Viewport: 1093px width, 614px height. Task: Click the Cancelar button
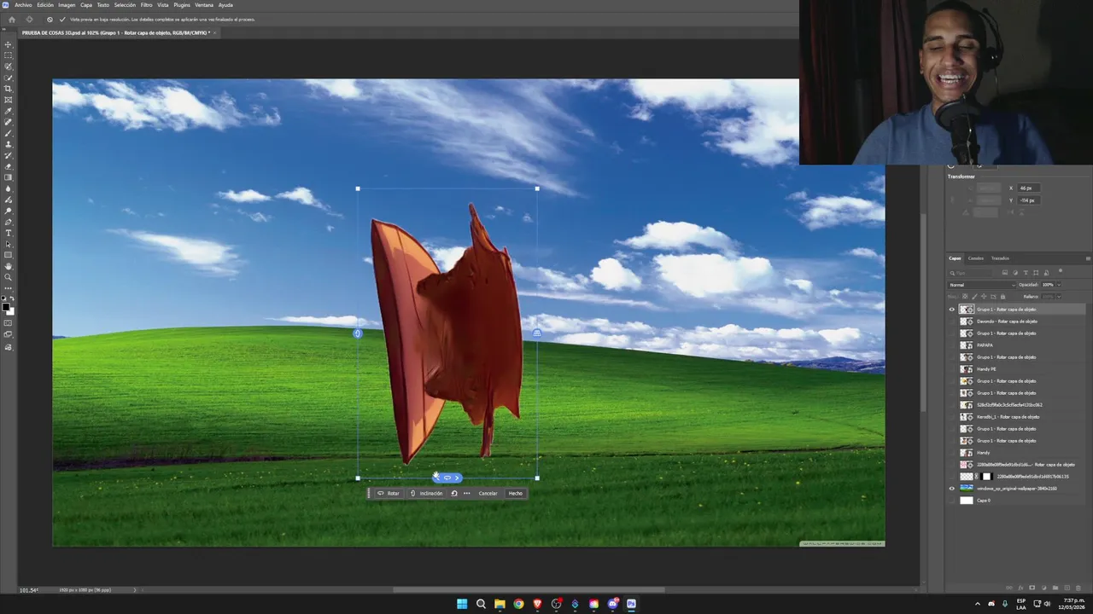488,493
